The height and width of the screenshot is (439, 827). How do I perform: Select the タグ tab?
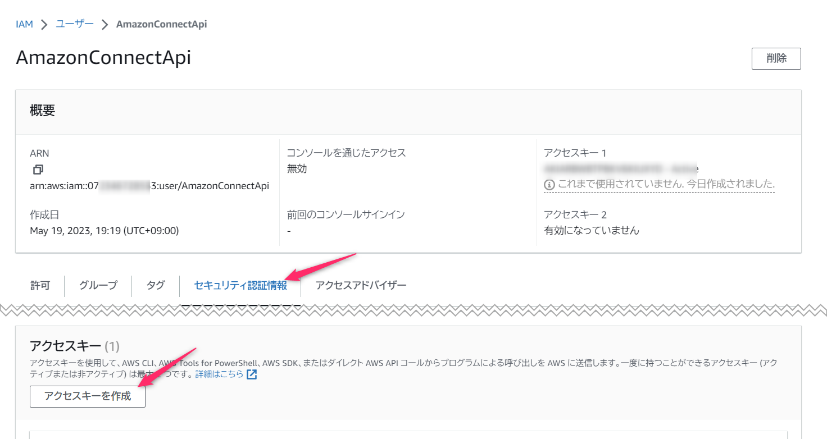point(156,285)
